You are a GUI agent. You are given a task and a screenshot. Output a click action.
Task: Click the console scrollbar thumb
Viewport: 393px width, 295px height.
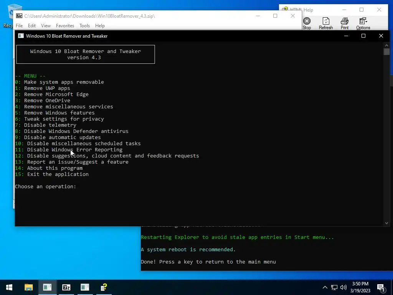(386, 52)
